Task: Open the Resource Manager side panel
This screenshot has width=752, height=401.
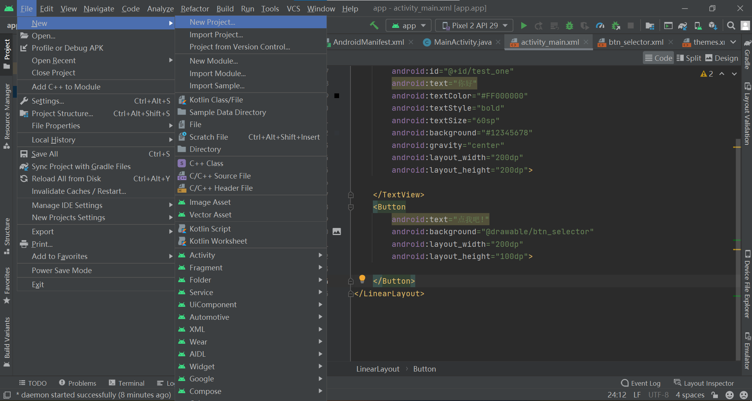Action: click(x=7, y=116)
